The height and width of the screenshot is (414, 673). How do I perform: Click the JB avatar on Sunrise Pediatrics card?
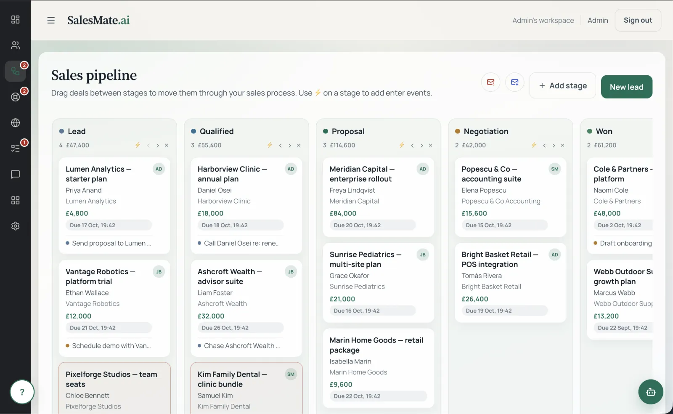(x=423, y=255)
